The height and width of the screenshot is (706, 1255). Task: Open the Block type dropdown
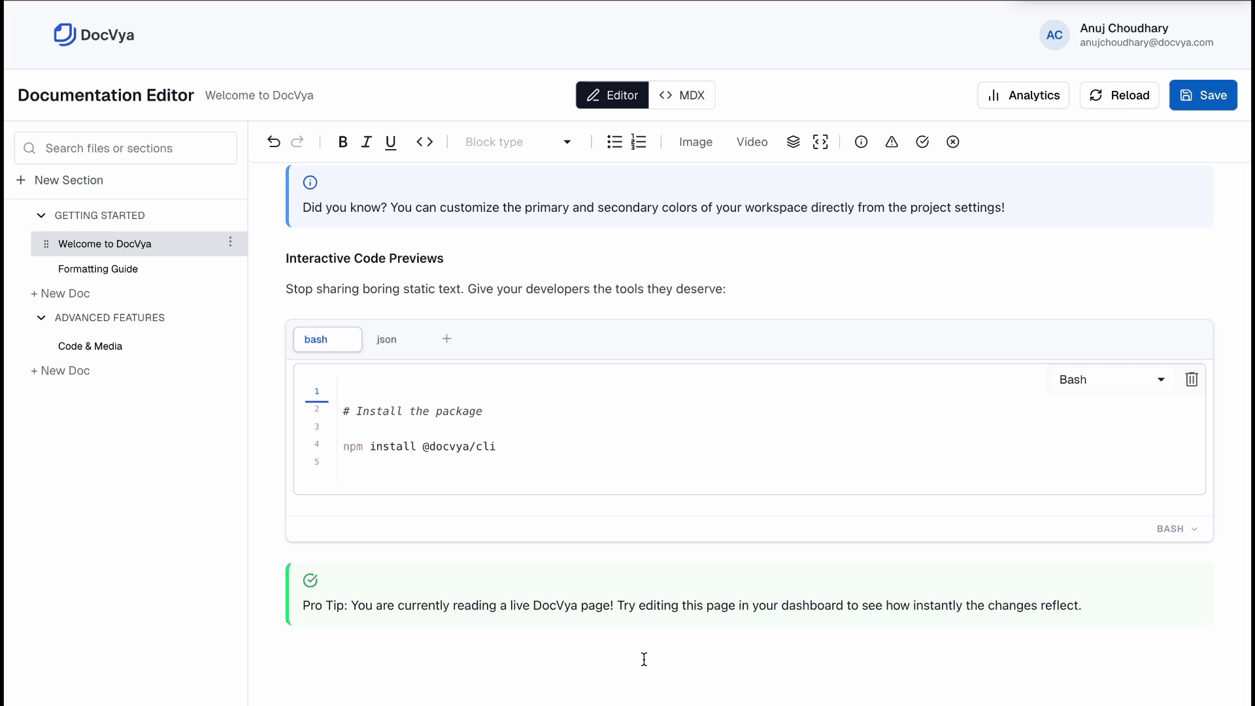point(516,142)
